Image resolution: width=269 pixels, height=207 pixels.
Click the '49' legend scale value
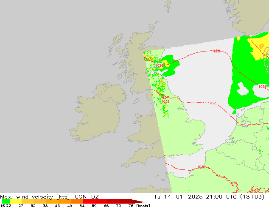70,205
